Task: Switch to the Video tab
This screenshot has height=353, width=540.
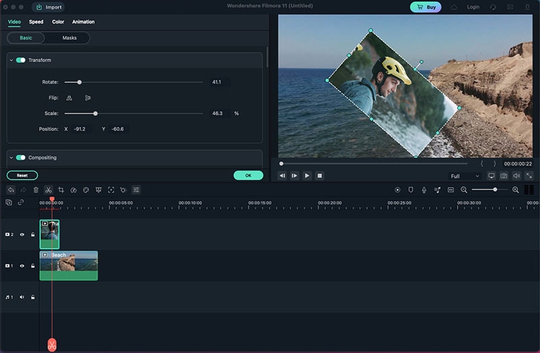Action: click(x=14, y=22)
